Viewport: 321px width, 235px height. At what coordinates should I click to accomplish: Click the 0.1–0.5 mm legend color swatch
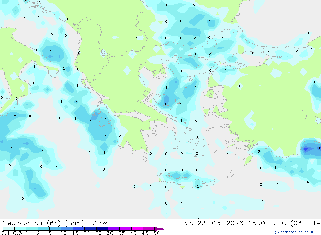point(9,229)
